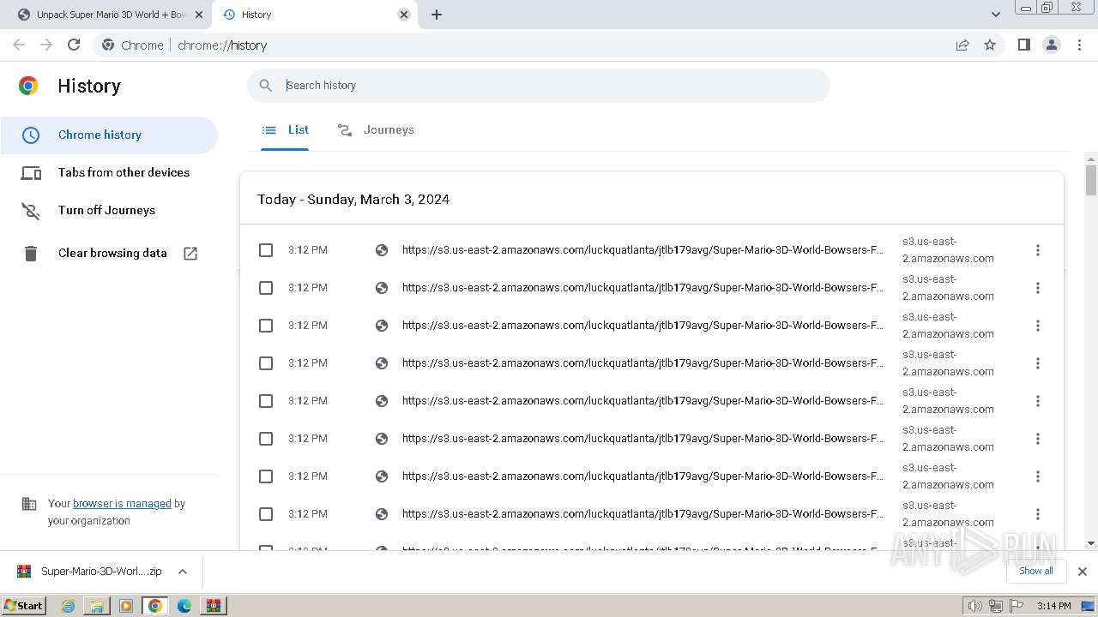Open Chrome's three-dot main menu
This screenshot has height=617, width=1098.
pos(1079,45)
